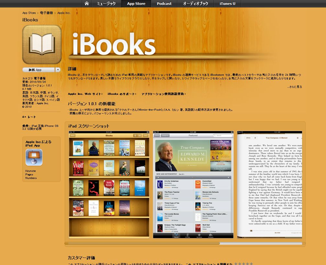Rate the app using the star rating
This screenshot has height=265, width=326.
(244, 264)
